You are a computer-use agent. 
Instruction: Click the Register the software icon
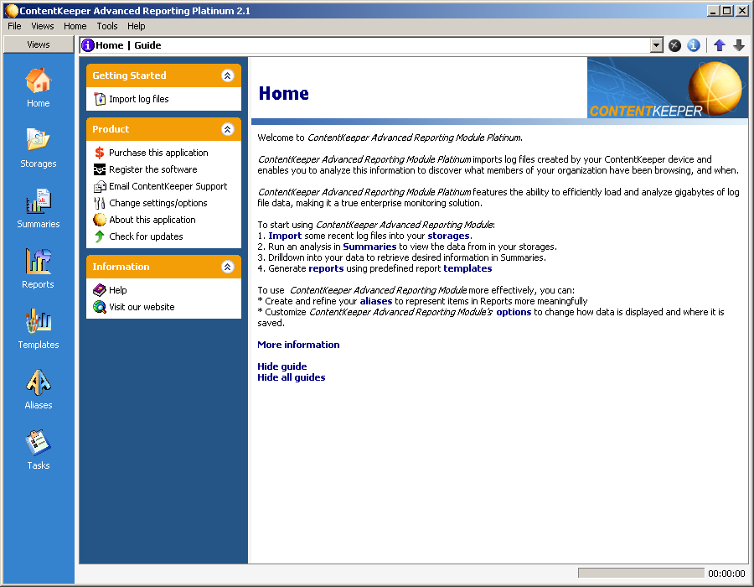point(100,169)
